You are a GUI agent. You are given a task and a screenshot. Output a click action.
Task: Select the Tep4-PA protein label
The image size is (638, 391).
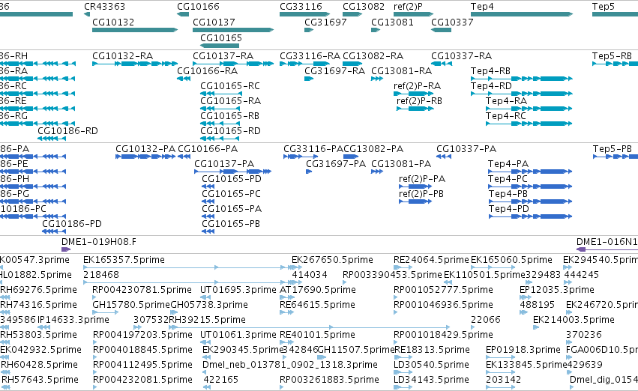(508, 164)
